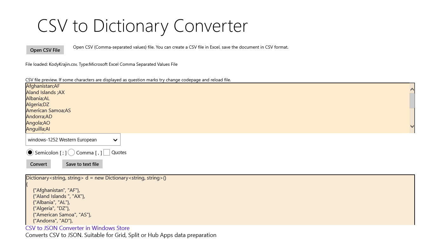The height and width of the screenshot is (244, 434).
Task: Click the Convert button
Action: [x=38, y=164]
